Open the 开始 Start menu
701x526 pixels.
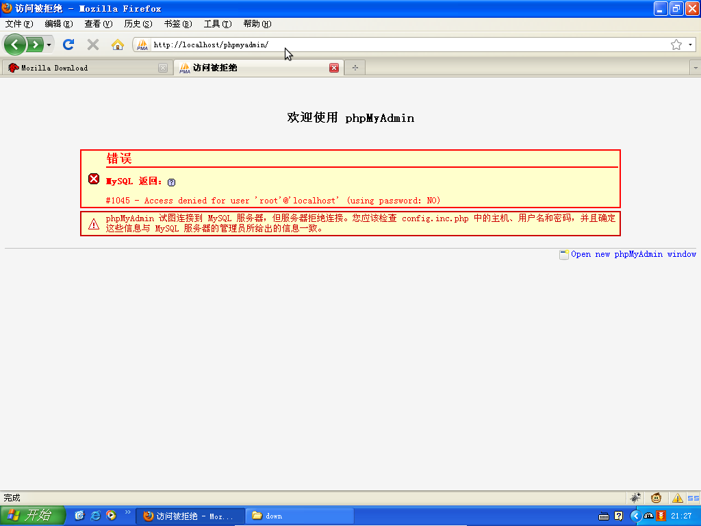[33, 515]
